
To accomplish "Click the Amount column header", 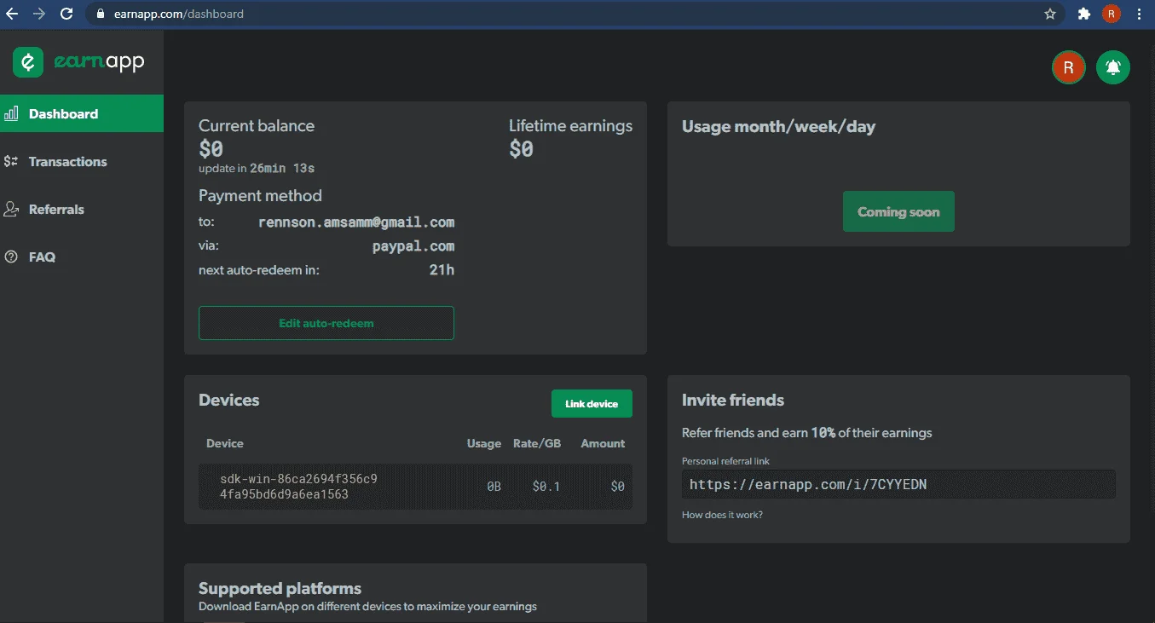I will [603, 443].
